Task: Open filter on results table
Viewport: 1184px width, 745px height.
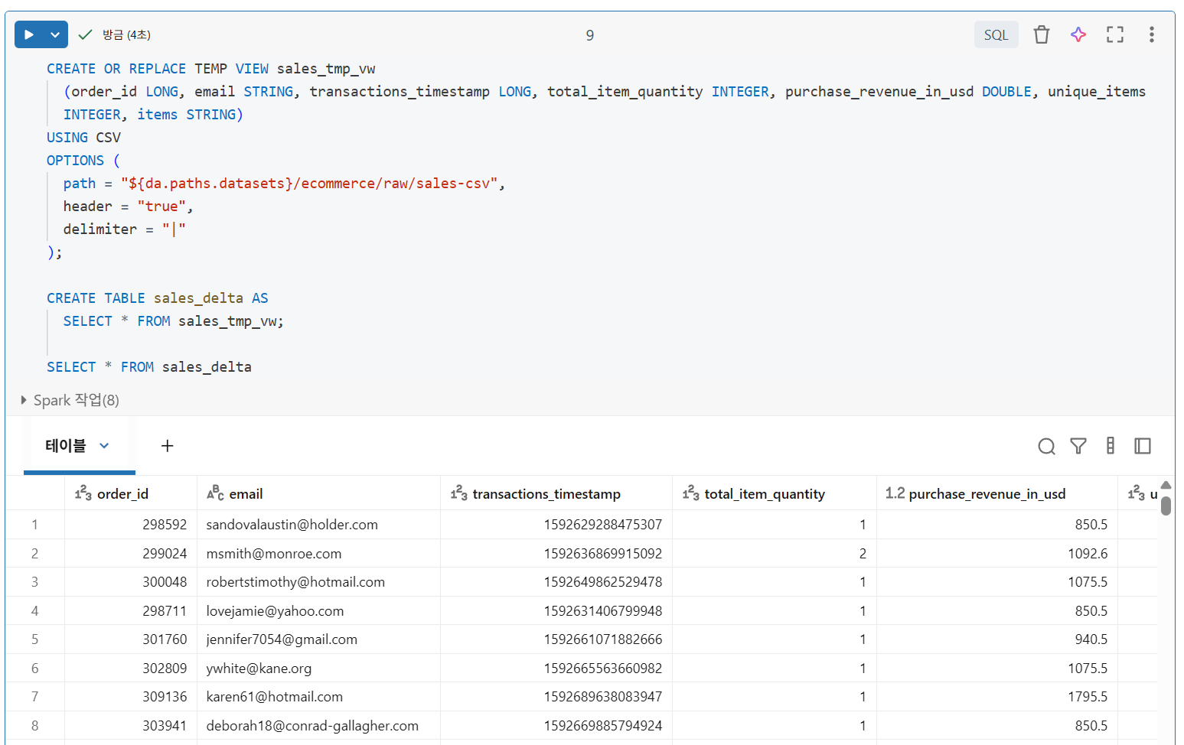Action: (x=1078, y=446)
